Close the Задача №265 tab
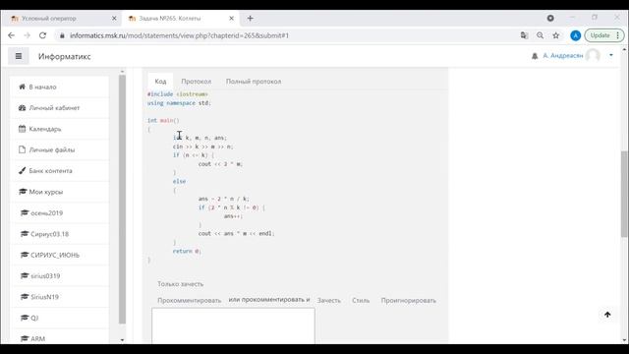The width and height of the screenshot is (629, 354). click(x=232, y=18)
